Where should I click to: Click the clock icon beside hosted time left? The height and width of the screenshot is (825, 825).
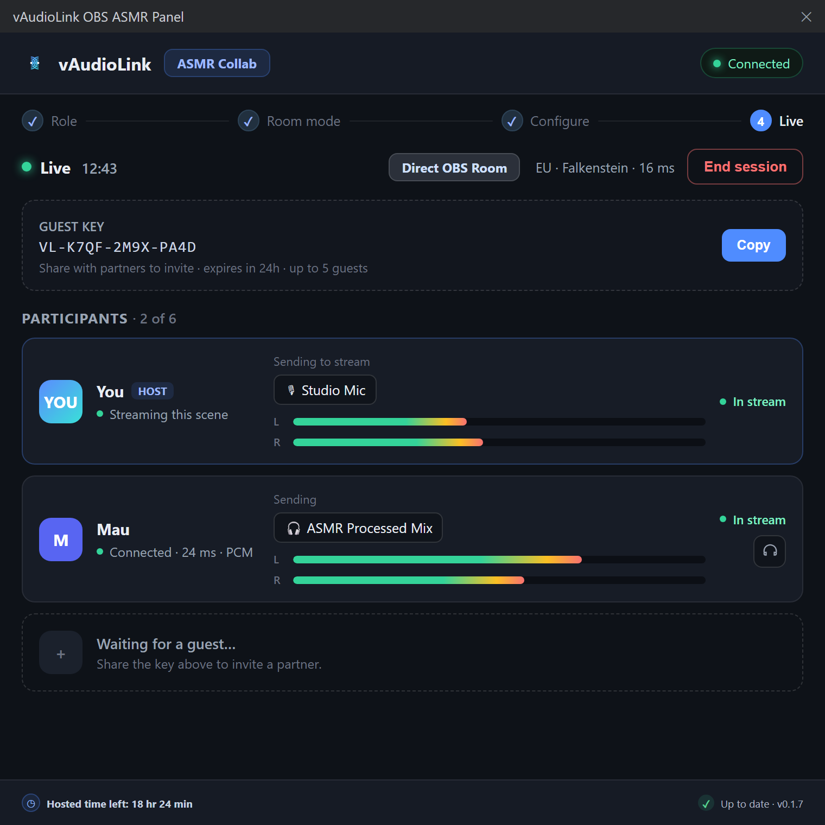pyautogui.click(x=31, y=803)
